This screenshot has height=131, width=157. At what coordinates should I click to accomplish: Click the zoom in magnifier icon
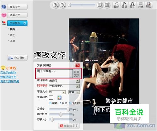coord(56,5)
